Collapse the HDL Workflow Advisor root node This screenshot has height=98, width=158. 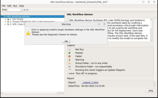click(x=2, y=16)
